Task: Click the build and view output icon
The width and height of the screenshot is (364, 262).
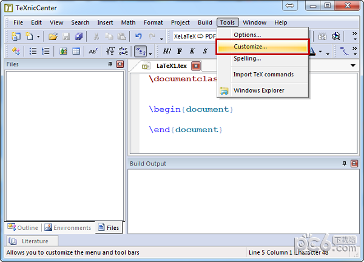Action: 335,36
